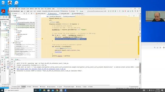Click the red Stop icon in Run panel
165x92 pixels.
12,67
